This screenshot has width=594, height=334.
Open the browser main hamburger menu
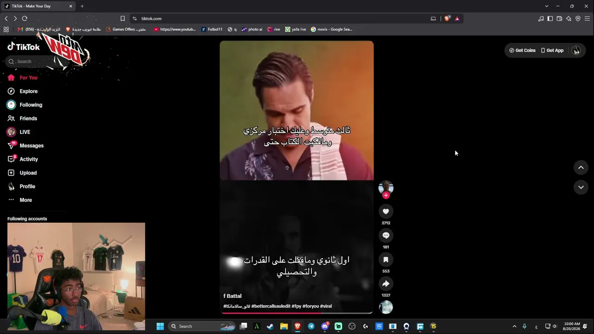tap(587, 19)
